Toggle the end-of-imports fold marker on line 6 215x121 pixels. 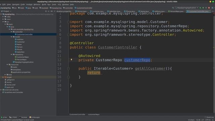[x=68, y=35]
